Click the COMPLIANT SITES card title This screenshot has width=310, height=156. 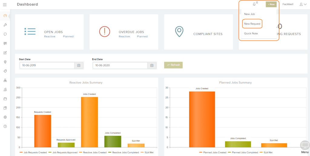pyautogui.click(x=208, y=34)
